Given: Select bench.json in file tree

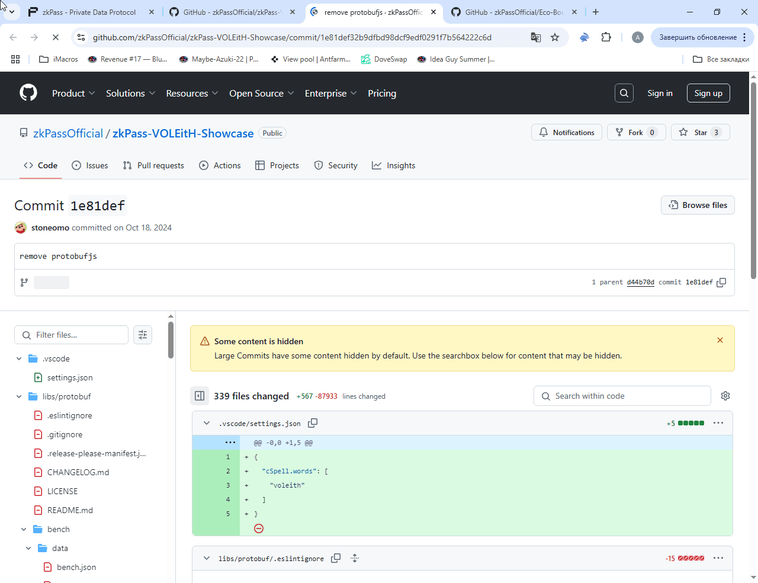Looking at the screenshot, I should (76, 567).
